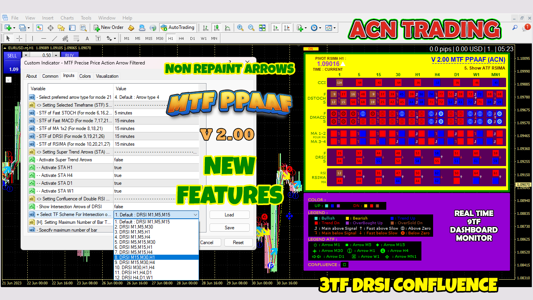The height and width of the screenshot is (300, 533).
Task: Select the Trendline drawing tool
Action: (55, 38)
